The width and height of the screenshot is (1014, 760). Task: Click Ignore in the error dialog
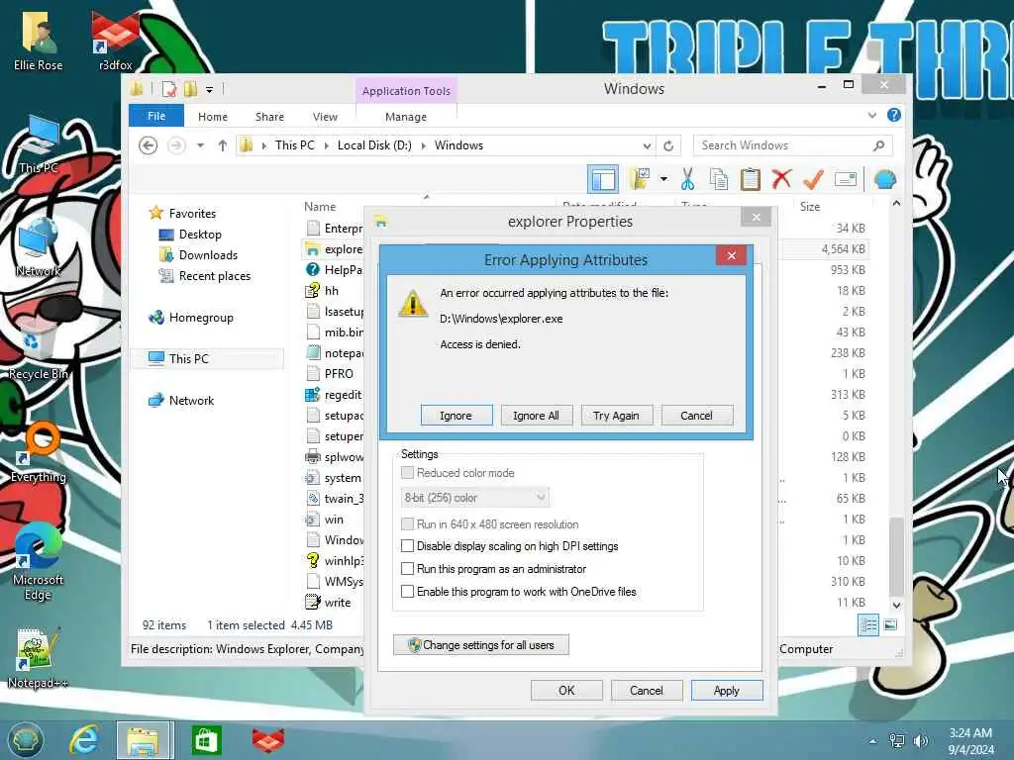(456, 416)
